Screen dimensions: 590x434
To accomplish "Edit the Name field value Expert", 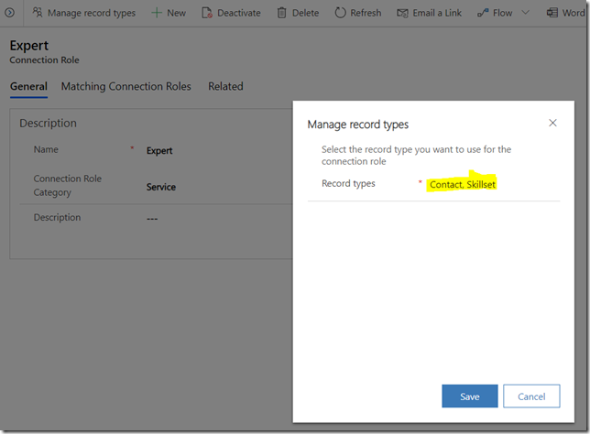I will pyautogui.click(x=159, y=151).
